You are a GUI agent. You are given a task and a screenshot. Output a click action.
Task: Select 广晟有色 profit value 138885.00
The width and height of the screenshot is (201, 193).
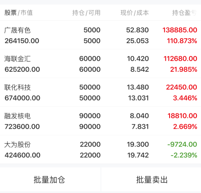pos(180,30)
